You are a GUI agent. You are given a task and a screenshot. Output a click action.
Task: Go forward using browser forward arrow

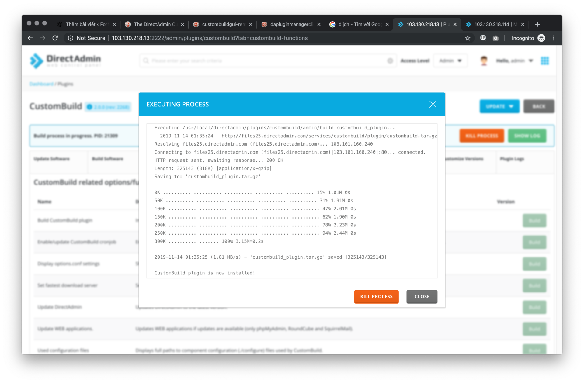[43, 38]
